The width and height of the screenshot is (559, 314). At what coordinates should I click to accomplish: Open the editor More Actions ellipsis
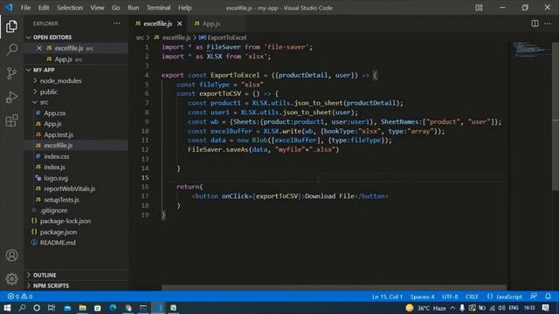[548, 24]
